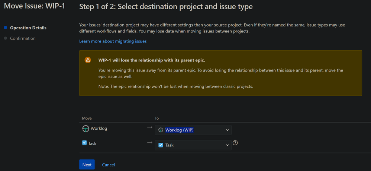Select the blue Operation Details step dot

5,28
